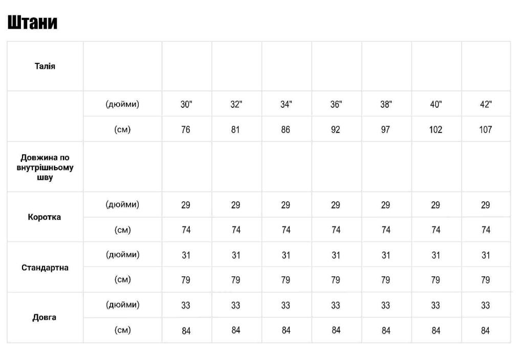Viewport: 524px width, 351px height.
Task: Select the 76 cm waist cell
Action: (x=186, y=130)
